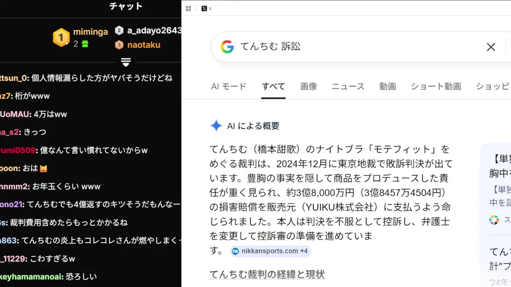The width and height of the screenshot is (511, 287).
Task: Click chat message 桁がwww
Action: pos(32,96)
